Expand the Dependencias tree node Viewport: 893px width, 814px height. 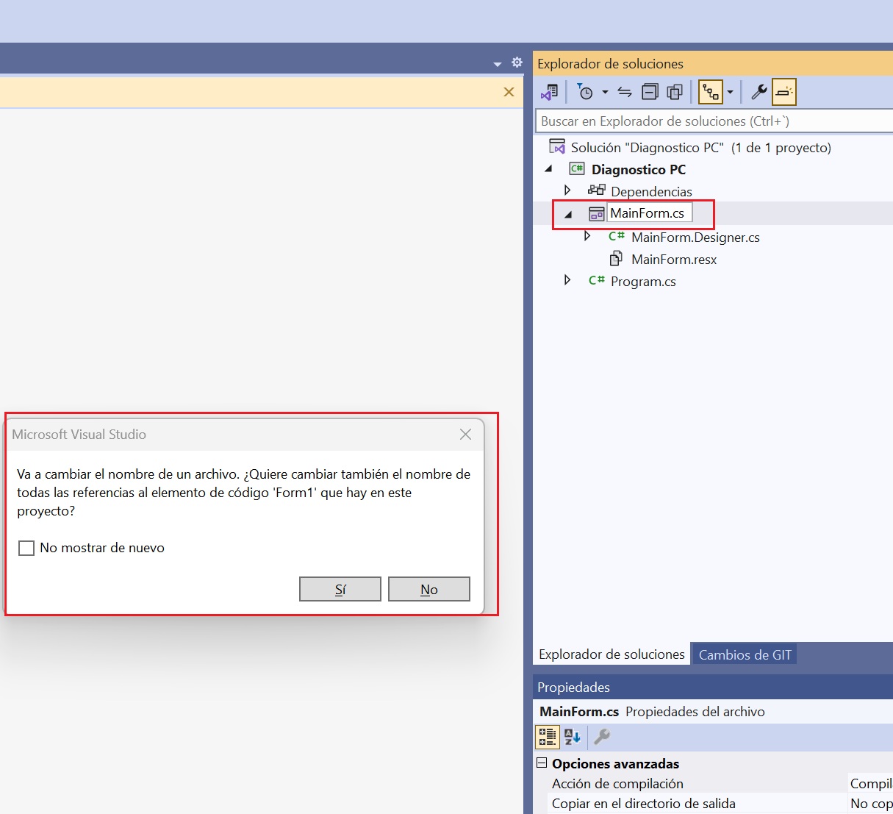tap(567, 190)
